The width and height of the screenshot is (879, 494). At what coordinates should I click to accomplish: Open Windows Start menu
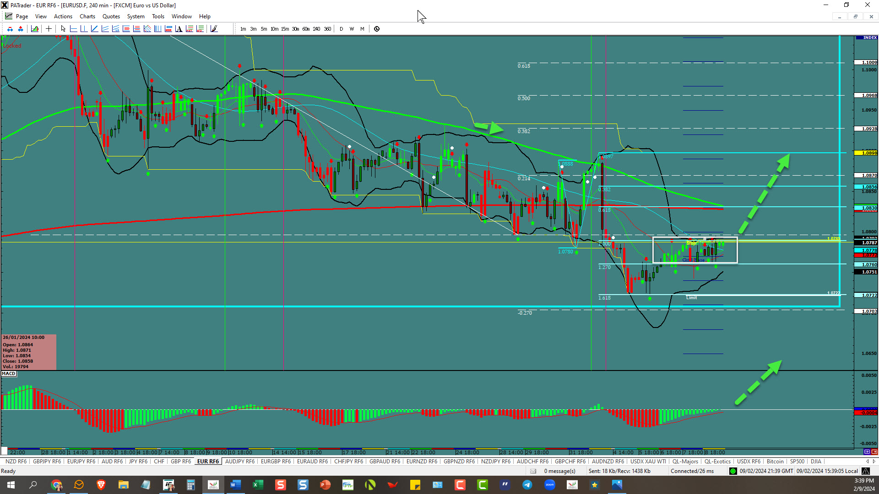point(11,485)
